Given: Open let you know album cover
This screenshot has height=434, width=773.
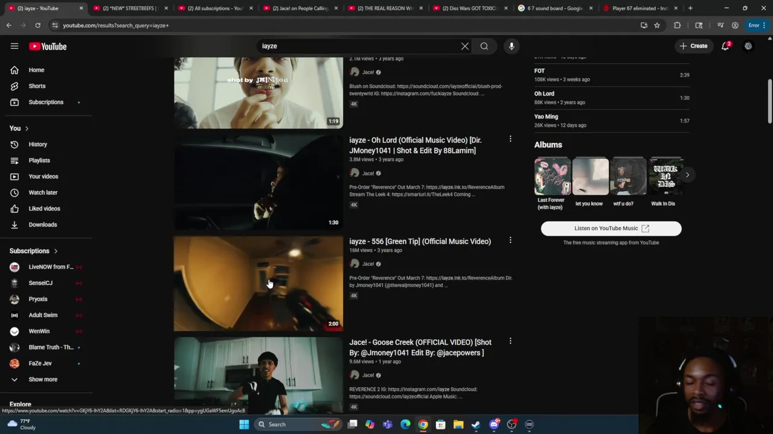Looking at the screenshot, I should pos(590,176).
